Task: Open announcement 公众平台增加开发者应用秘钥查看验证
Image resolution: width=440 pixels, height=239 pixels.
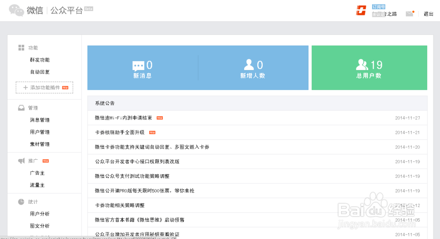Action: [137, 235]
